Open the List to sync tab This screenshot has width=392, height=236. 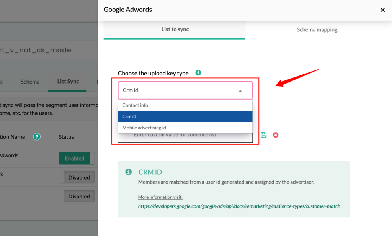tap(175, 29)
